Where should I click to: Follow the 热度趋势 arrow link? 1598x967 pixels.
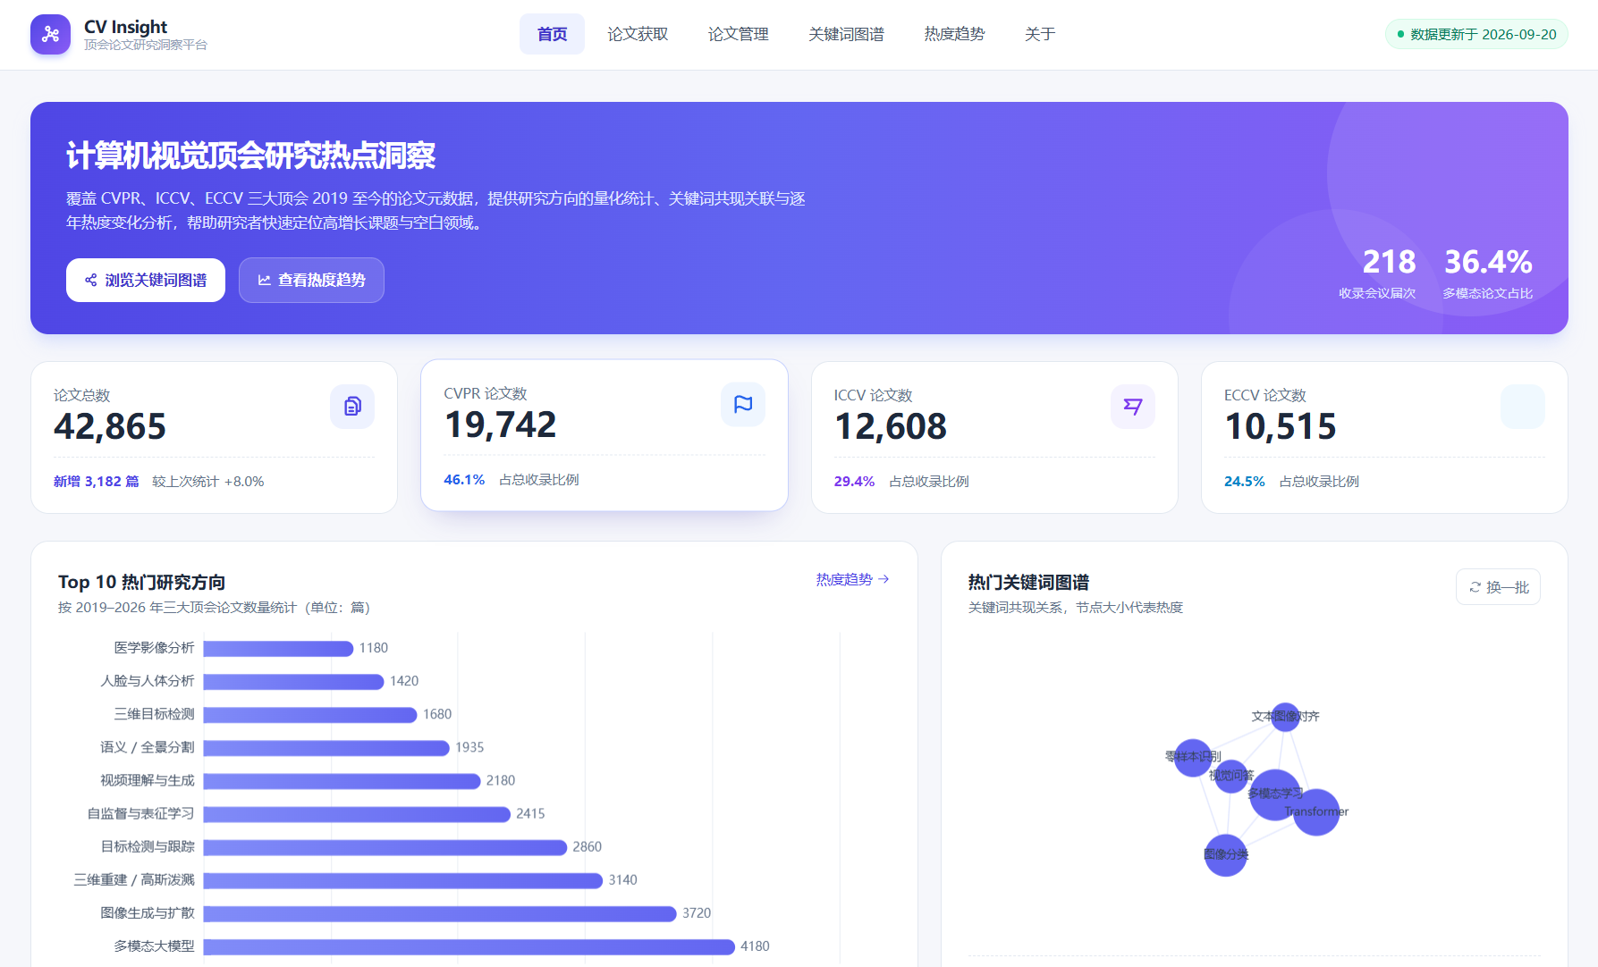click(x=852, y=580)
